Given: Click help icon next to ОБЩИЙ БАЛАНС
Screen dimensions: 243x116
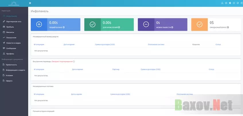Looking at the screenshot, I should [x=64, y=27].
